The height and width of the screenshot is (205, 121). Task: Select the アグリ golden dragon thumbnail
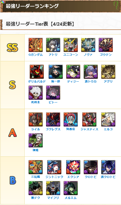pos(108,72)
